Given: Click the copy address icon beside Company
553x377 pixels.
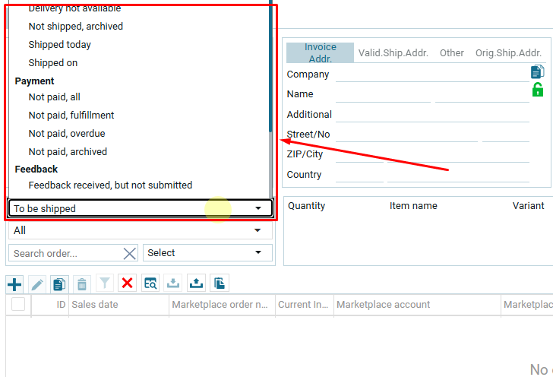Looking at the screenshot, I should (538, 71).
